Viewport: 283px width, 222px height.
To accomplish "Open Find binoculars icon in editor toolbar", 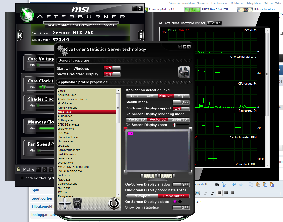I will [217, 184].
